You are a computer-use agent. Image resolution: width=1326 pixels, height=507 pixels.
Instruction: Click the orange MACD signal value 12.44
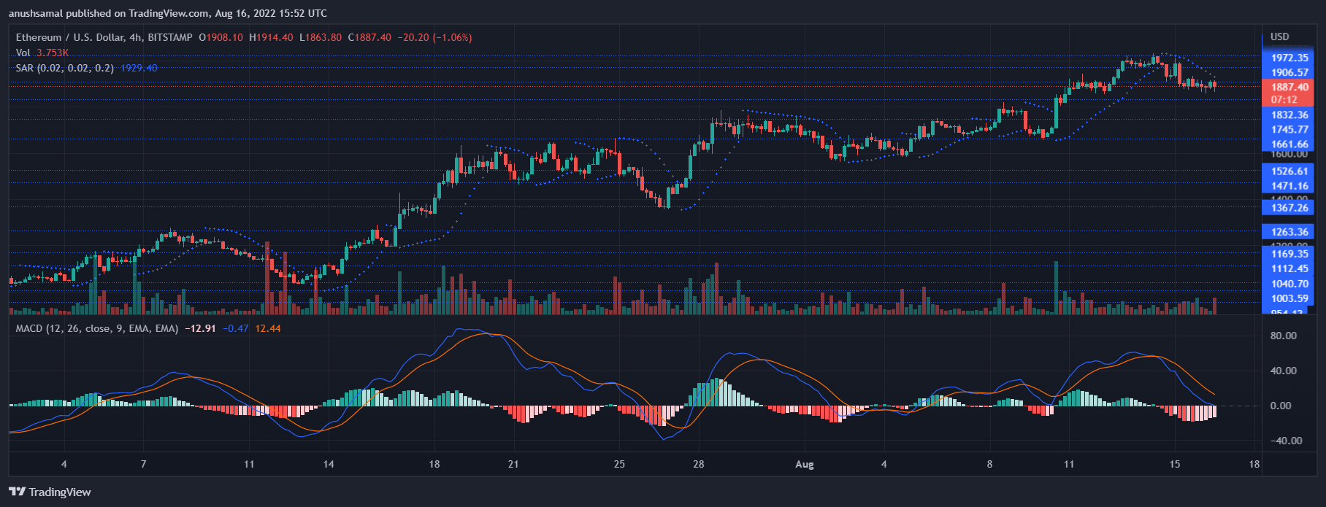pos(268,328)
